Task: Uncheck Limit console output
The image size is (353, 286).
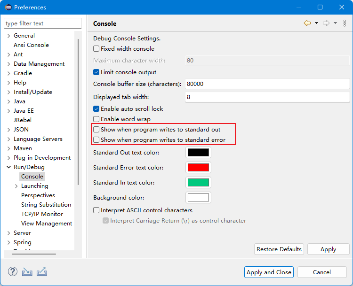Action: point(96,72)
